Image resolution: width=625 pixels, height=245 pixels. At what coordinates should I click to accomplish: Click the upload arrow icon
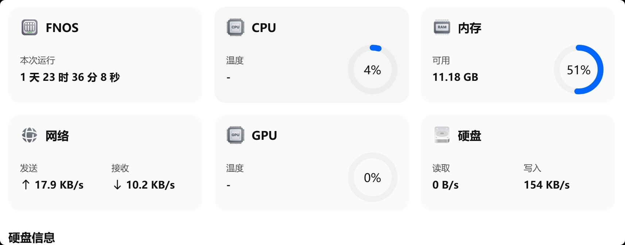[x=26, y=185]
